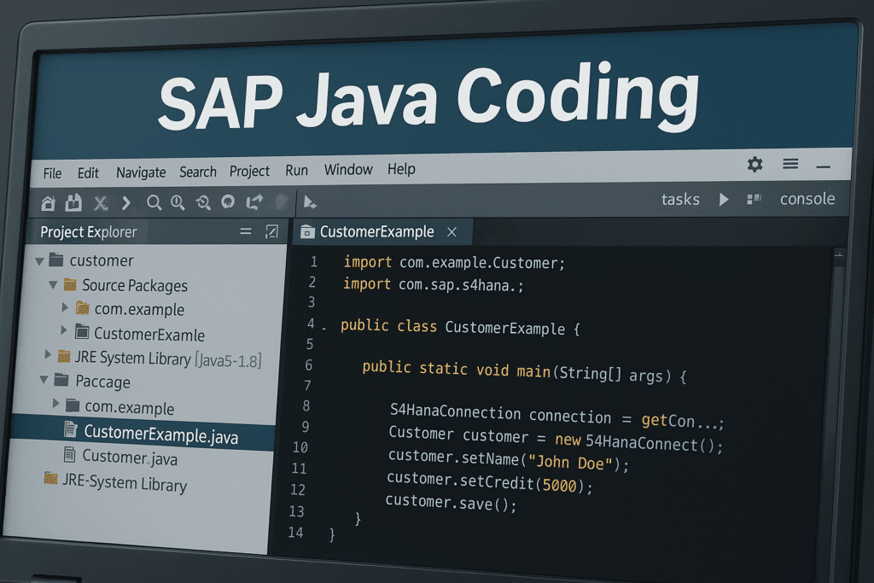Click the "John Doe" string in code
Screen dimensions: 874x583
tap(570, 463)
